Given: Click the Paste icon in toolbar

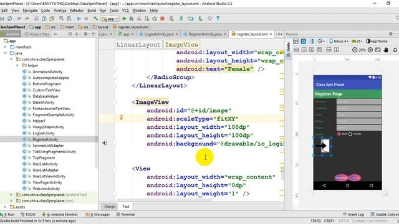Looking at the screenshot, I should [x=52, y=19].
